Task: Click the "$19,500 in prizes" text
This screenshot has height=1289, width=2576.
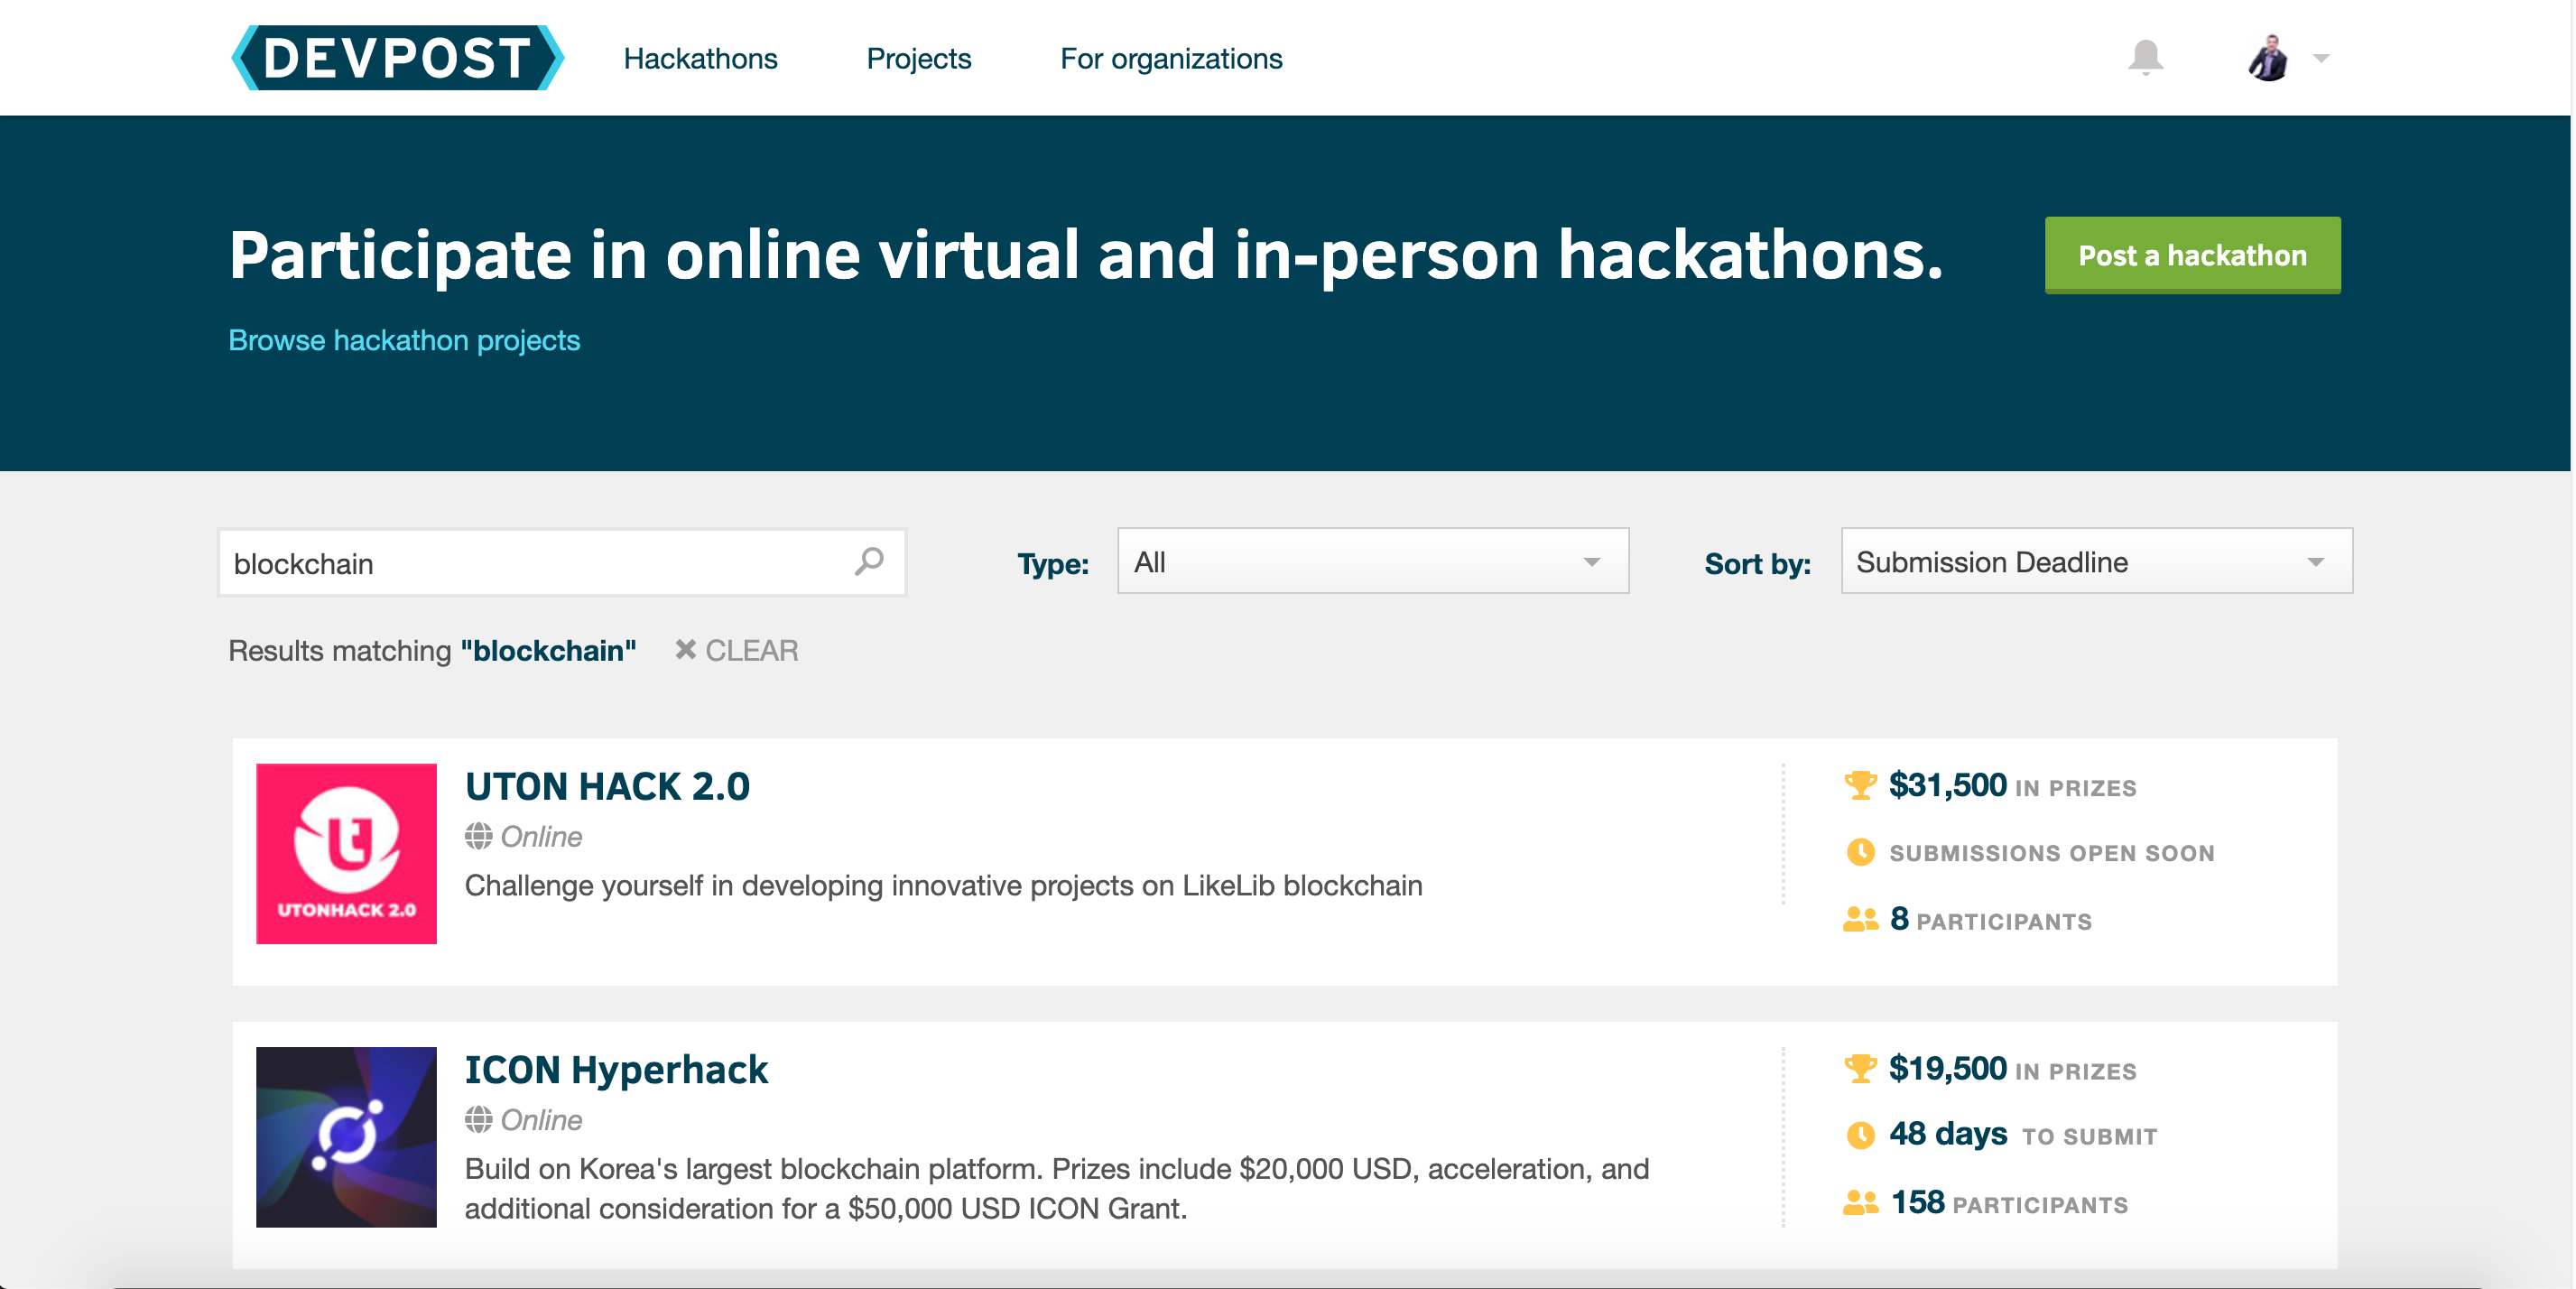Action: [2012, 1069]
